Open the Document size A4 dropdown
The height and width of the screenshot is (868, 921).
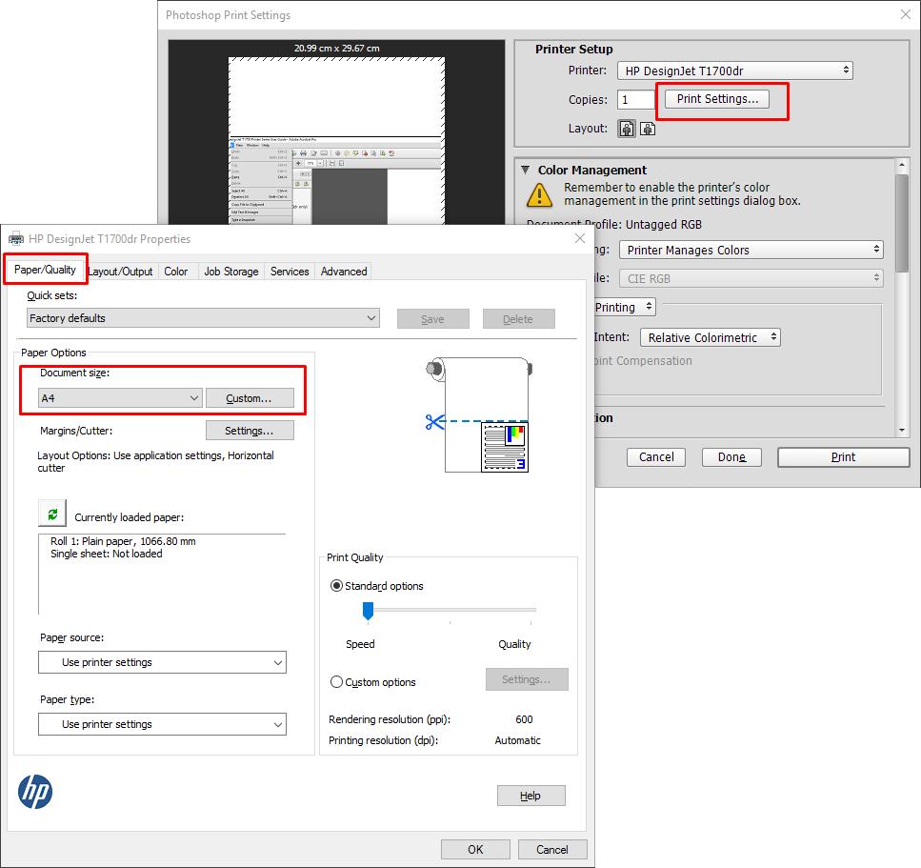pyautogui.click(x=120, y=398)
